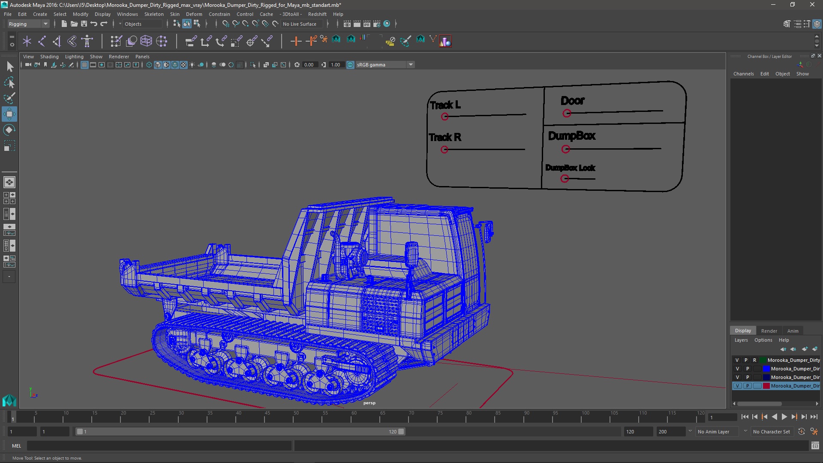Toggle select-by-object-type mode icon
Viewport: 823px width, 463px height.
click(x=187, y=24)
